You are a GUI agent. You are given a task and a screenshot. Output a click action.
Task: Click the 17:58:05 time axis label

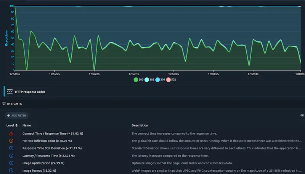pyautogui.click(x=173, y=74)
